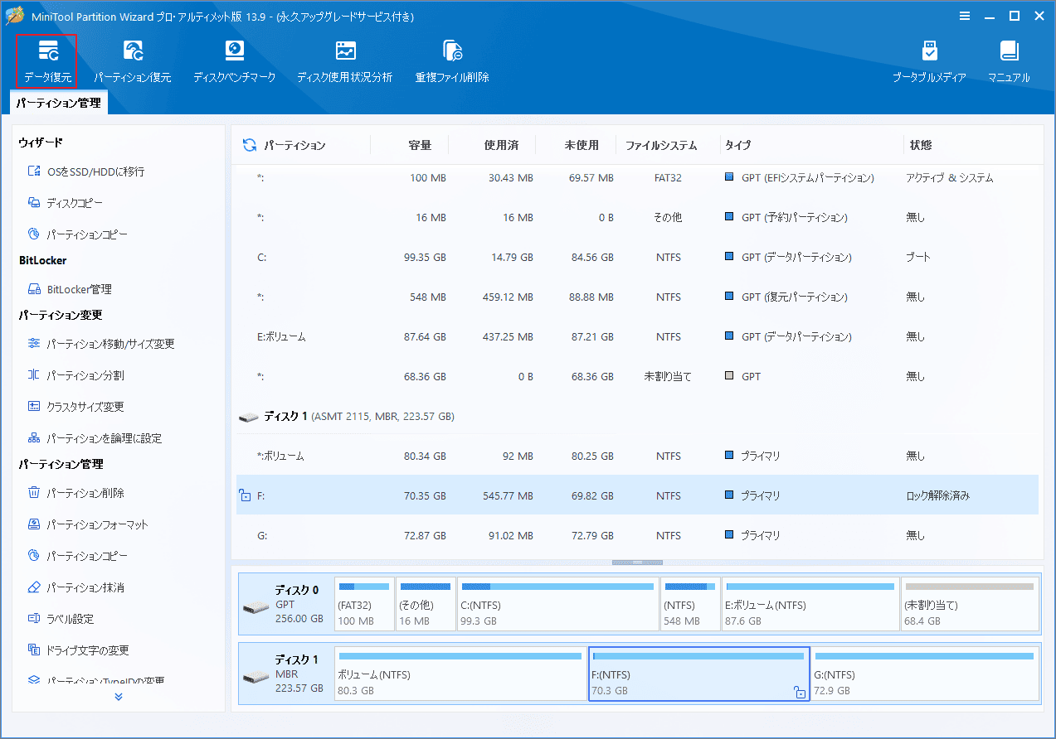Click the F:(NTFS) 70.3 GB block
The width and height of the screenshot is (1056, 739).
click(698, 674)
